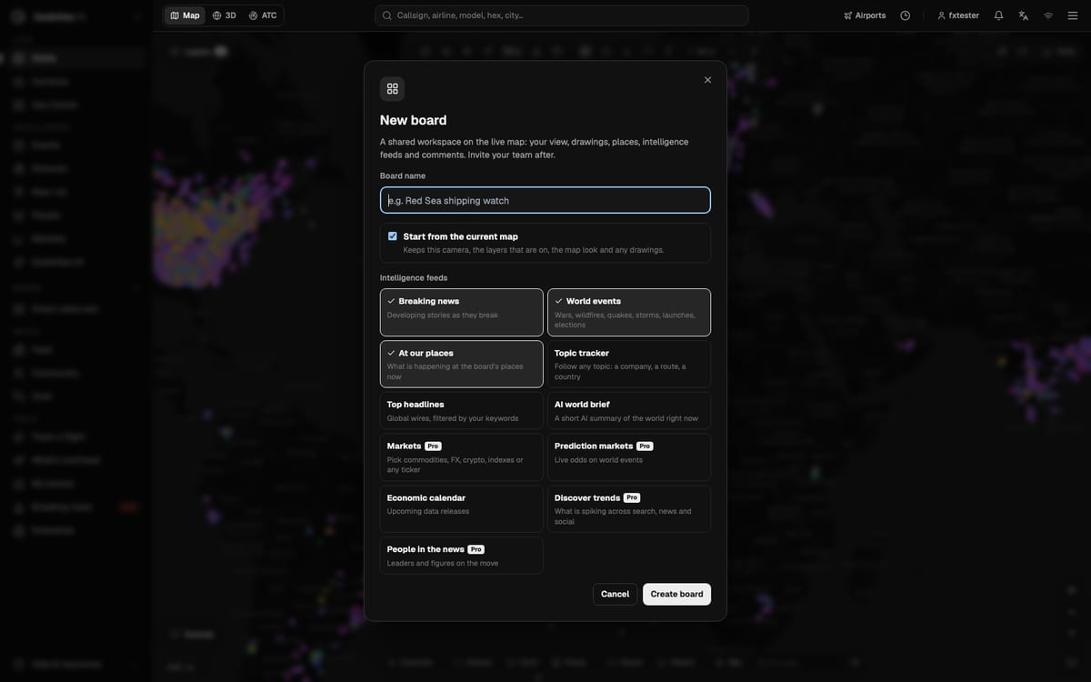Enable the Economic calendar feed
Image resolution: width=1091 pixels, height=682 pixels.
462,508
